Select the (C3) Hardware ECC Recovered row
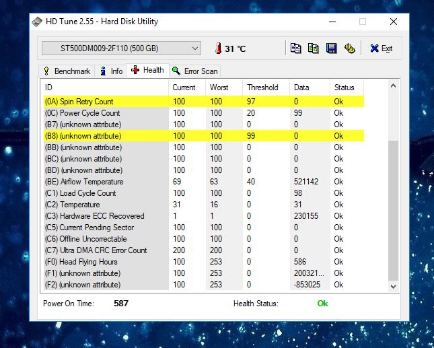 pyautogui.click(x=204, y=216)
